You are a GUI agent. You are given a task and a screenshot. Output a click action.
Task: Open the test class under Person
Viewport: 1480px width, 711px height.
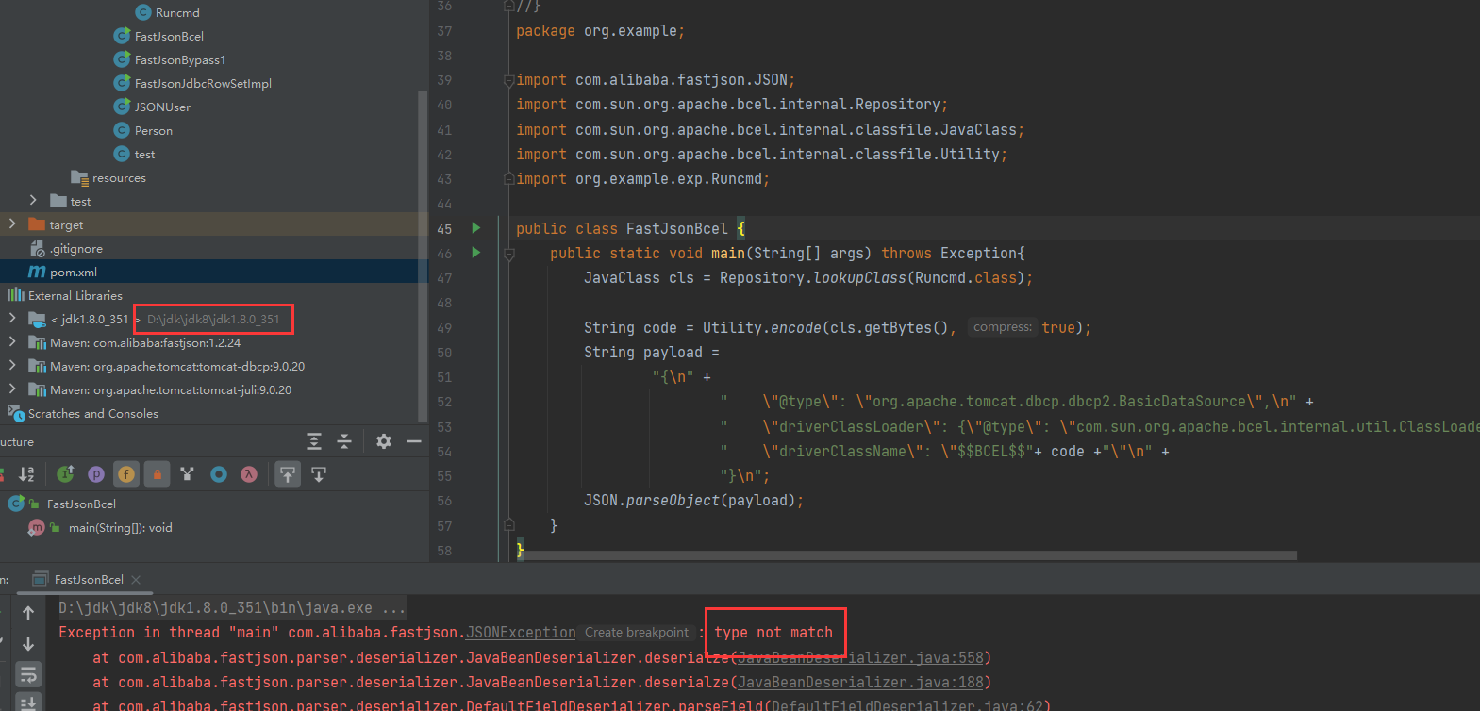144,154
